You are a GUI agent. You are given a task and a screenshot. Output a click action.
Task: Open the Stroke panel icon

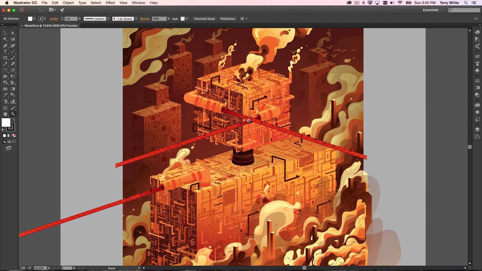(x=477, y=81)
